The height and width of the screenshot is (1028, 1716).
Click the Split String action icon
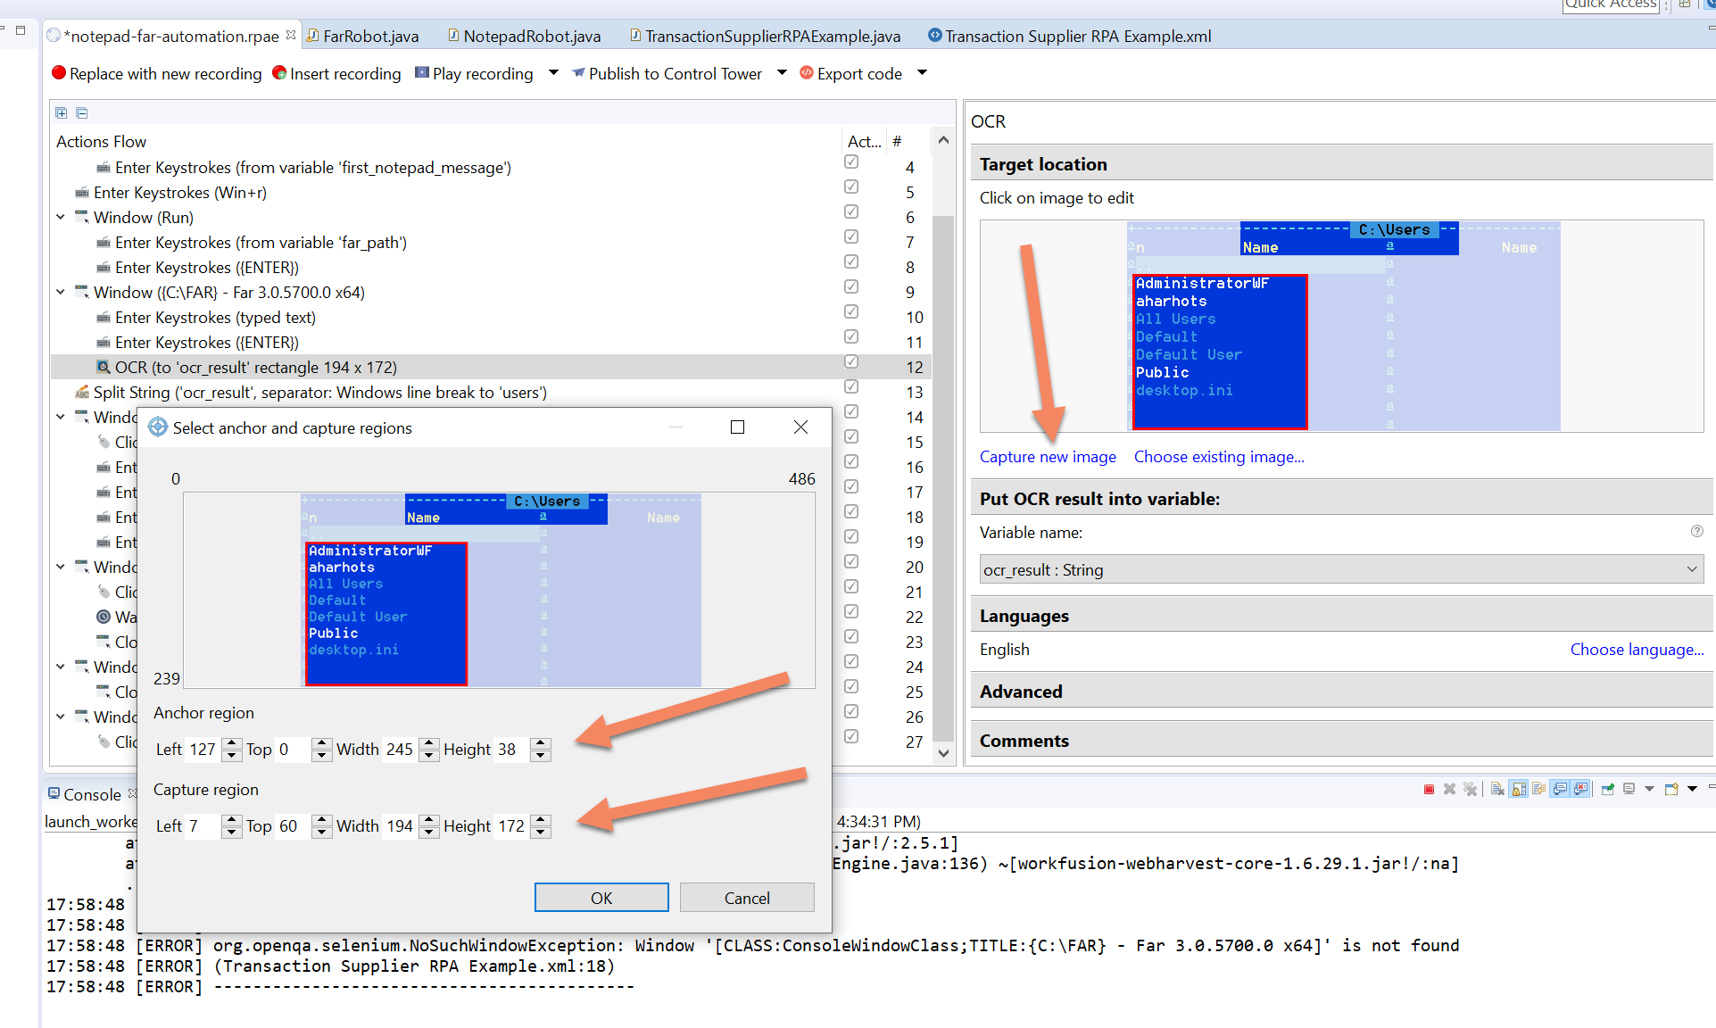pos(82,392)
